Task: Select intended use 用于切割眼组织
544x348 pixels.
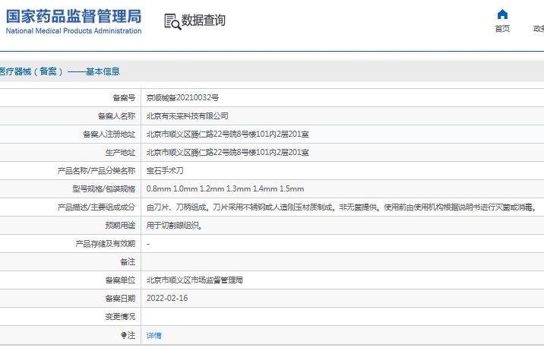Action: (x=175, y=226)
